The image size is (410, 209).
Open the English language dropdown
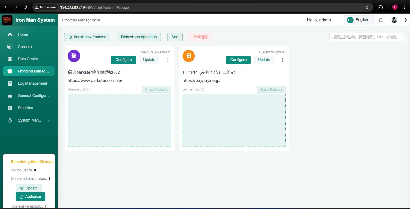point(360,20)
